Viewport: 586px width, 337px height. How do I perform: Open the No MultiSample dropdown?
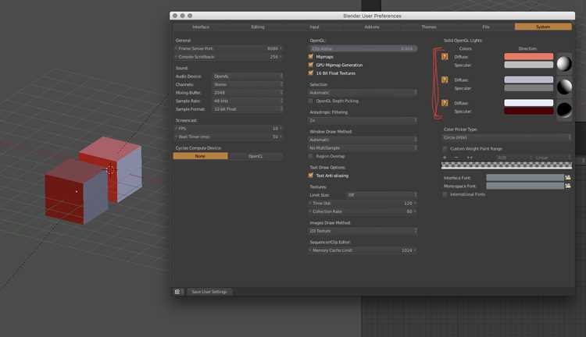pyautogui.click(x=363, y=147)
